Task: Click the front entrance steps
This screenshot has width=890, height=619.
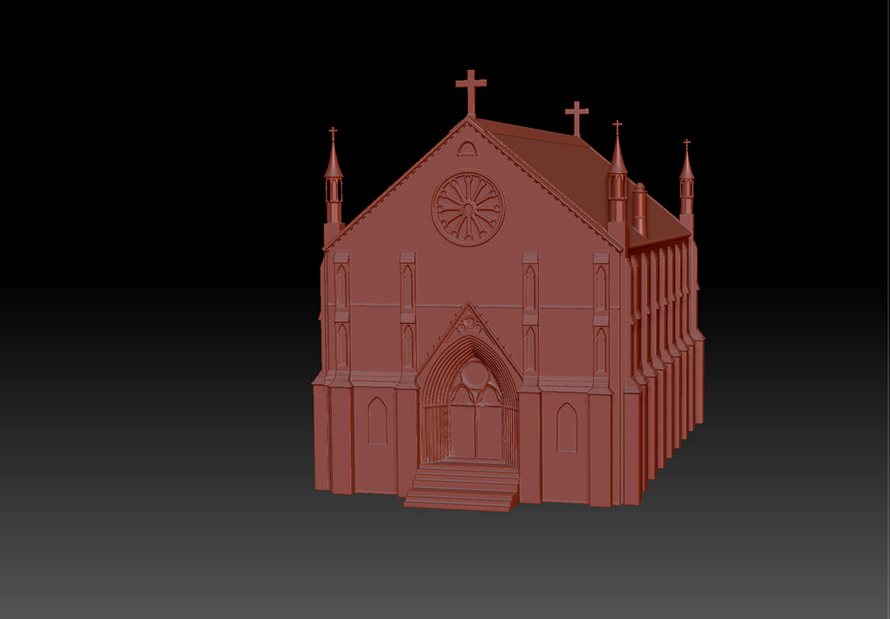Action: click(x=461, y=489)
